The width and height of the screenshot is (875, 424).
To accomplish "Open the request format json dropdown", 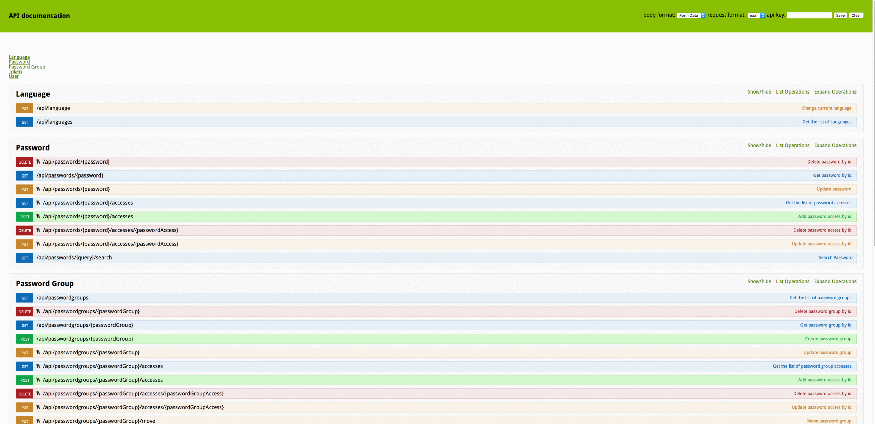I will click(756, 15).
